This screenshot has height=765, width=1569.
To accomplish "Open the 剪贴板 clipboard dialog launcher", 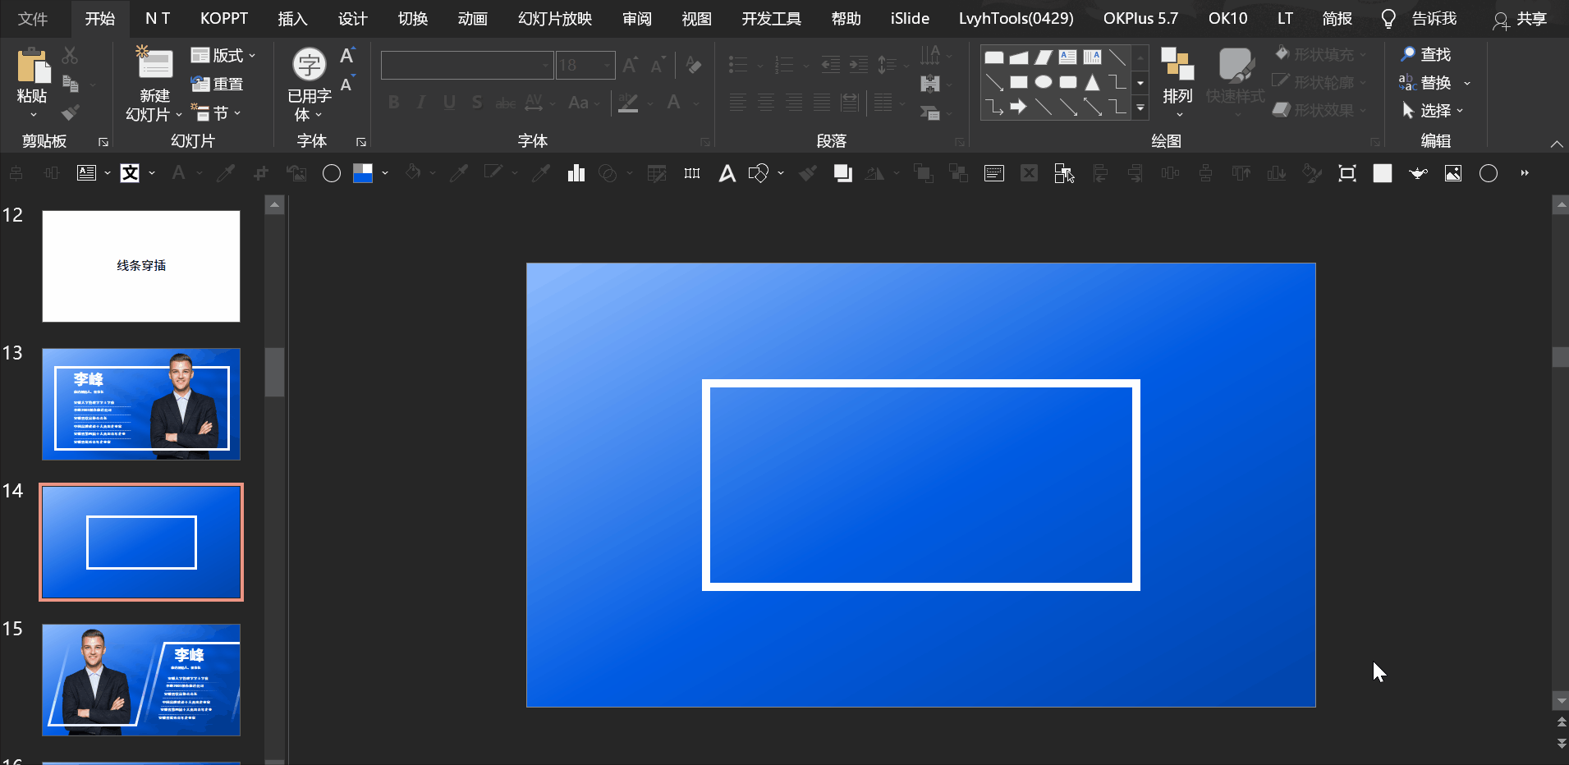I will click(103, 142).
